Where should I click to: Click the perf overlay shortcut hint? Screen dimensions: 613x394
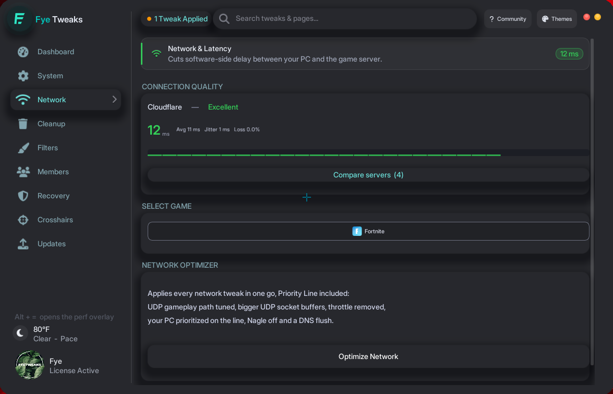pos(64,317)
